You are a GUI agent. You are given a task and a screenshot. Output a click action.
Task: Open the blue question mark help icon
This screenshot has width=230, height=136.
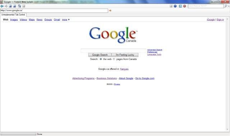[175, 6]
